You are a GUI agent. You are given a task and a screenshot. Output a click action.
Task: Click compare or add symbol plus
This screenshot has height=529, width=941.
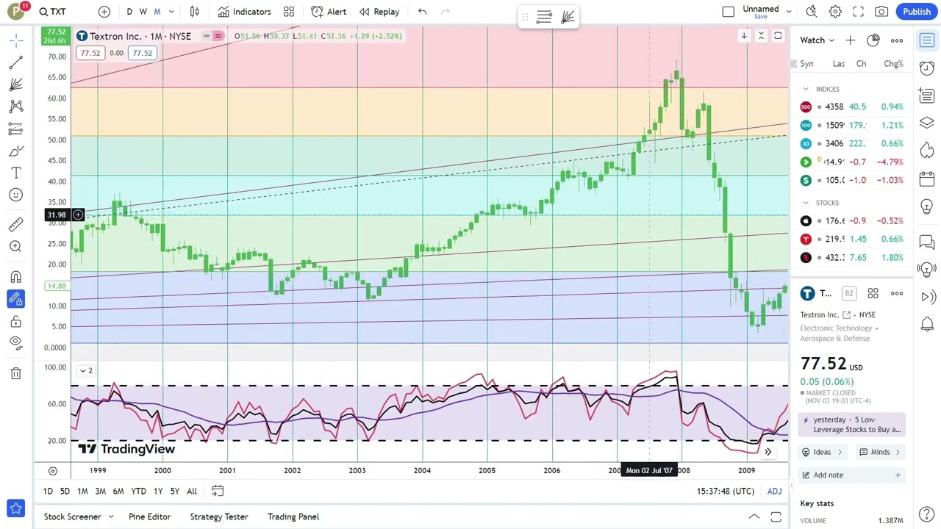pyautogui.click(x=104, y=12)
